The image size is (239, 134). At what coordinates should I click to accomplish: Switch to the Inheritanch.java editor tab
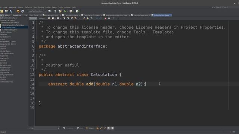[x=52, y=15]
